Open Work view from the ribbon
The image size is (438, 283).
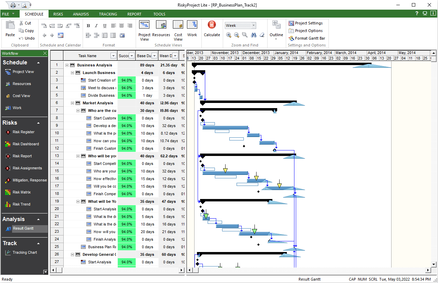click(x=192, y=29)
